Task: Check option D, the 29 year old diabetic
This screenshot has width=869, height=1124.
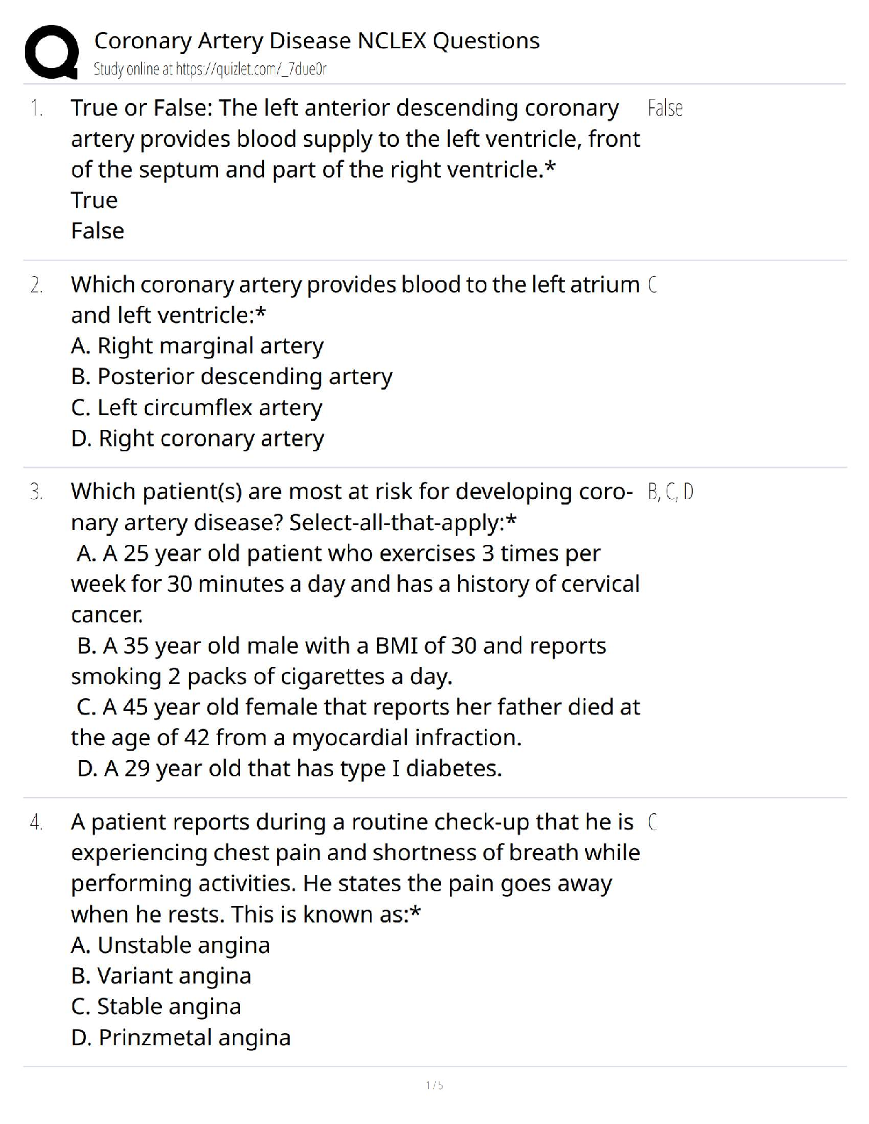Action: click(x=289, y=768)
